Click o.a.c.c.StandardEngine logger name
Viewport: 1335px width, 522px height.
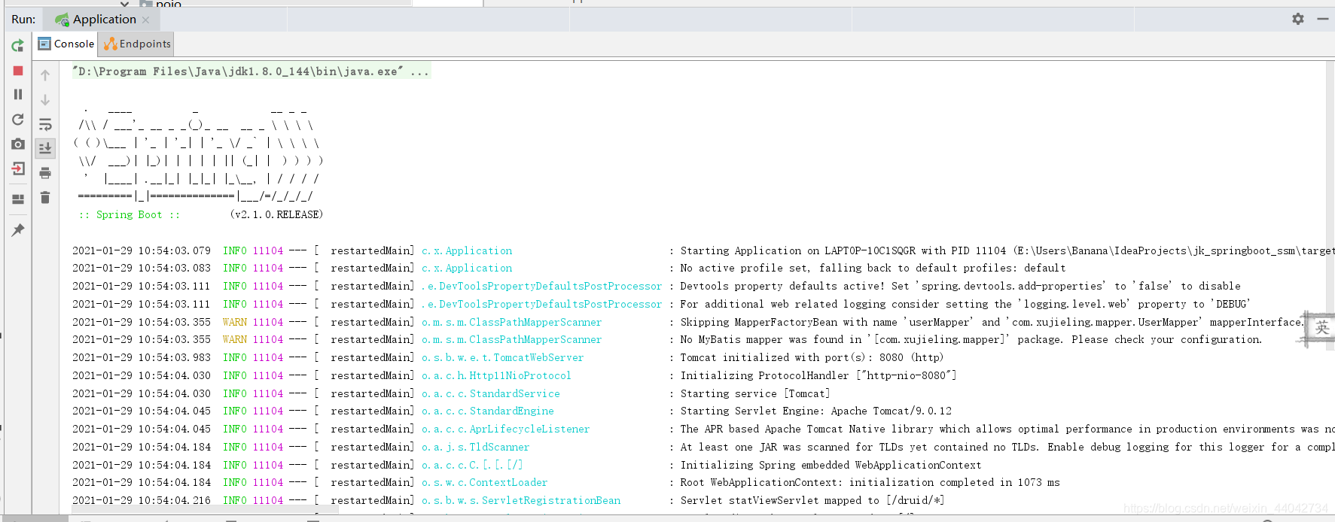point(488,411)
